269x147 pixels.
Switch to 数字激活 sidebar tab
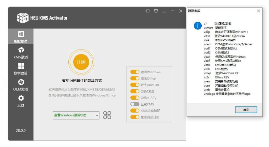click(x=21, y=69)
